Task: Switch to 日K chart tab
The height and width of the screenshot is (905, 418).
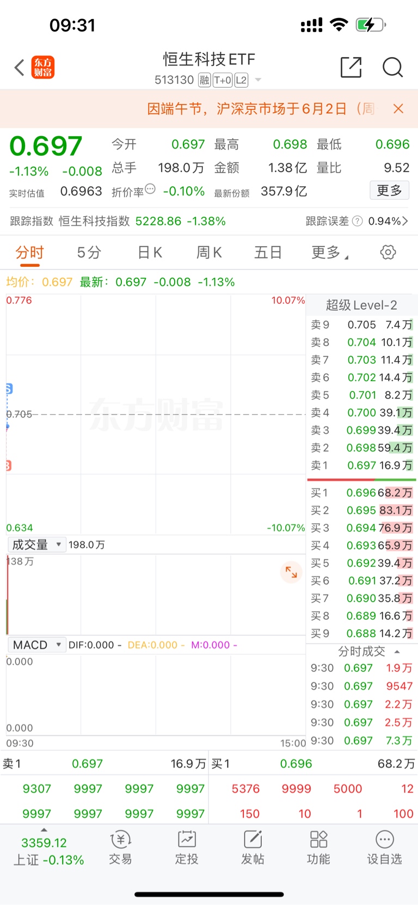Action: point(150,253)
